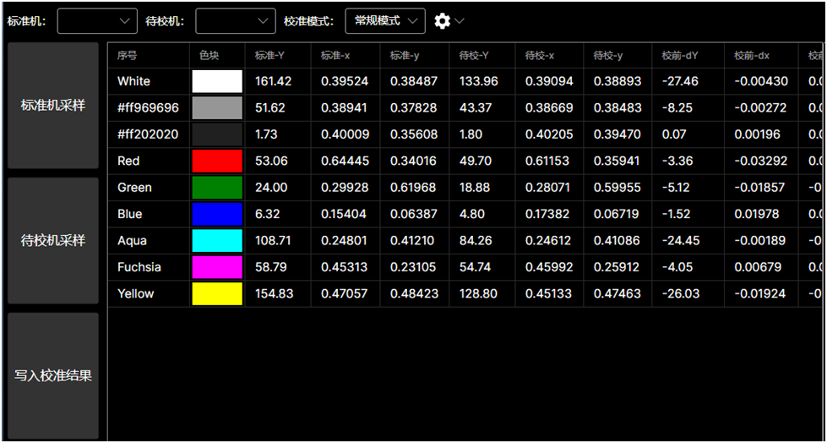Select the Fuchsia color swatch
This screenshot has height=443, width=827.
point(217,267)
